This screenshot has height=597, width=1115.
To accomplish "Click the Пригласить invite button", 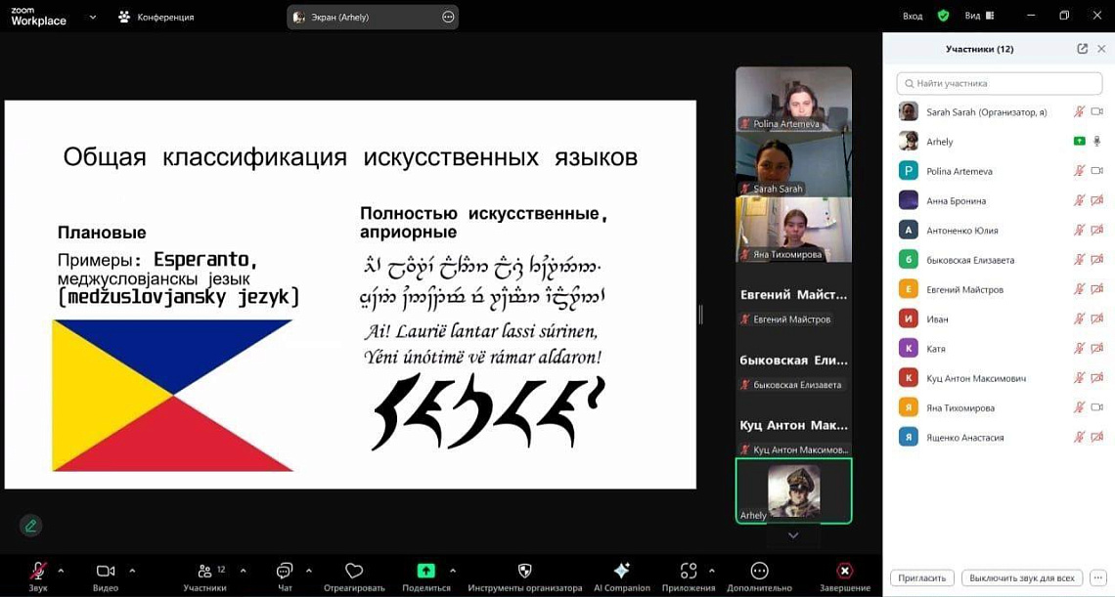I will coord(921,577).
